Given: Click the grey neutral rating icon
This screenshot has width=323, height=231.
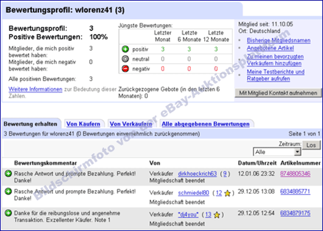Looking at the screenshot, I should click(126, 59).
